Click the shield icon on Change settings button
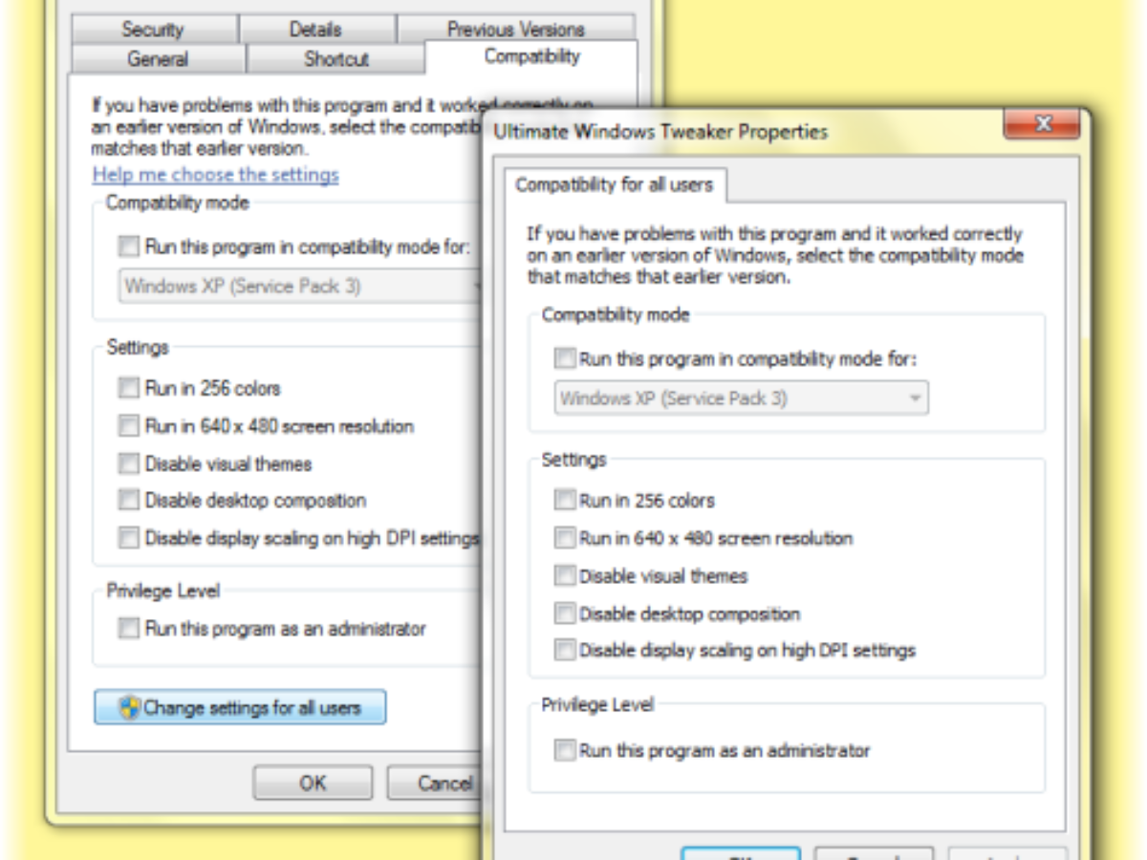1147x860 pixels. (129, 708)
